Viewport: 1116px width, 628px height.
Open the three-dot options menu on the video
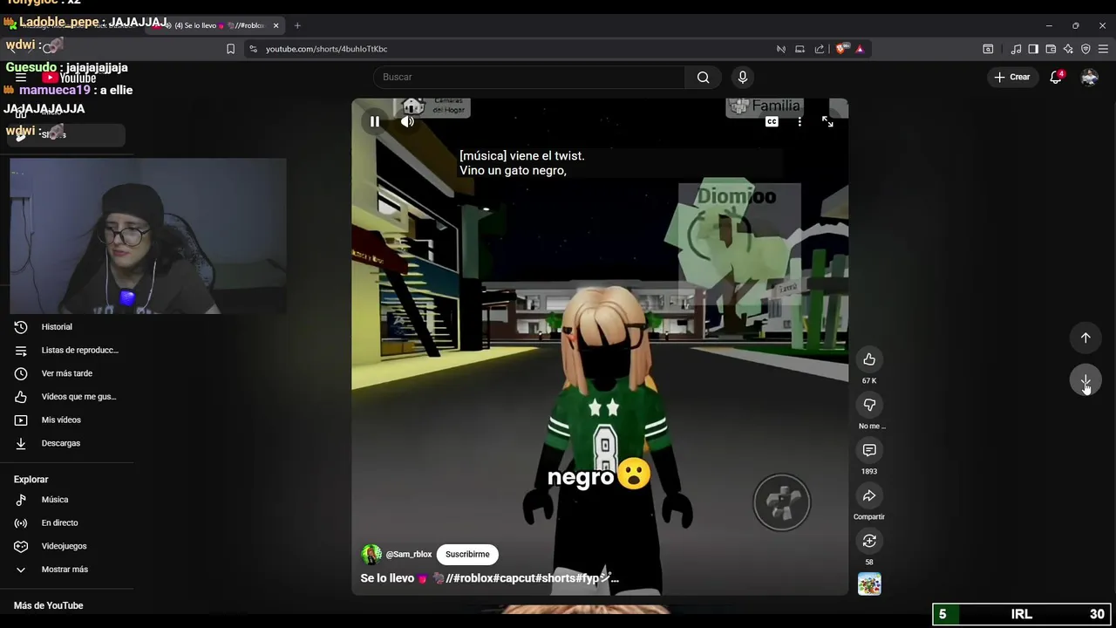pos(800,122)
